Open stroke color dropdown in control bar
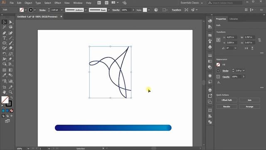This screenshot has width=266, height=150. [x=35, y=10]
